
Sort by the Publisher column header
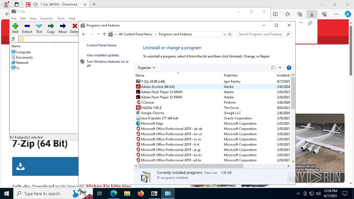(x=249, y=75)
